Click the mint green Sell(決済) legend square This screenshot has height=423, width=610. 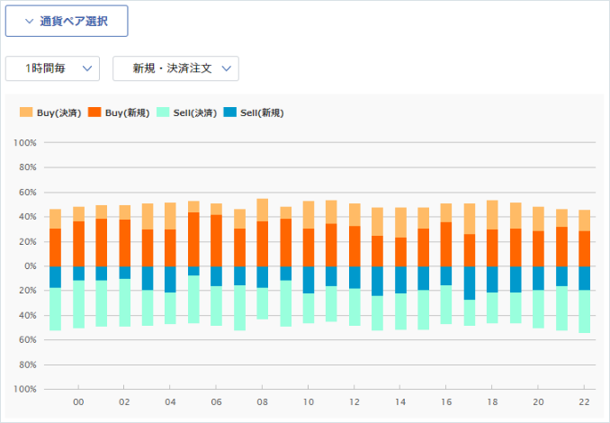click(163, 113)
